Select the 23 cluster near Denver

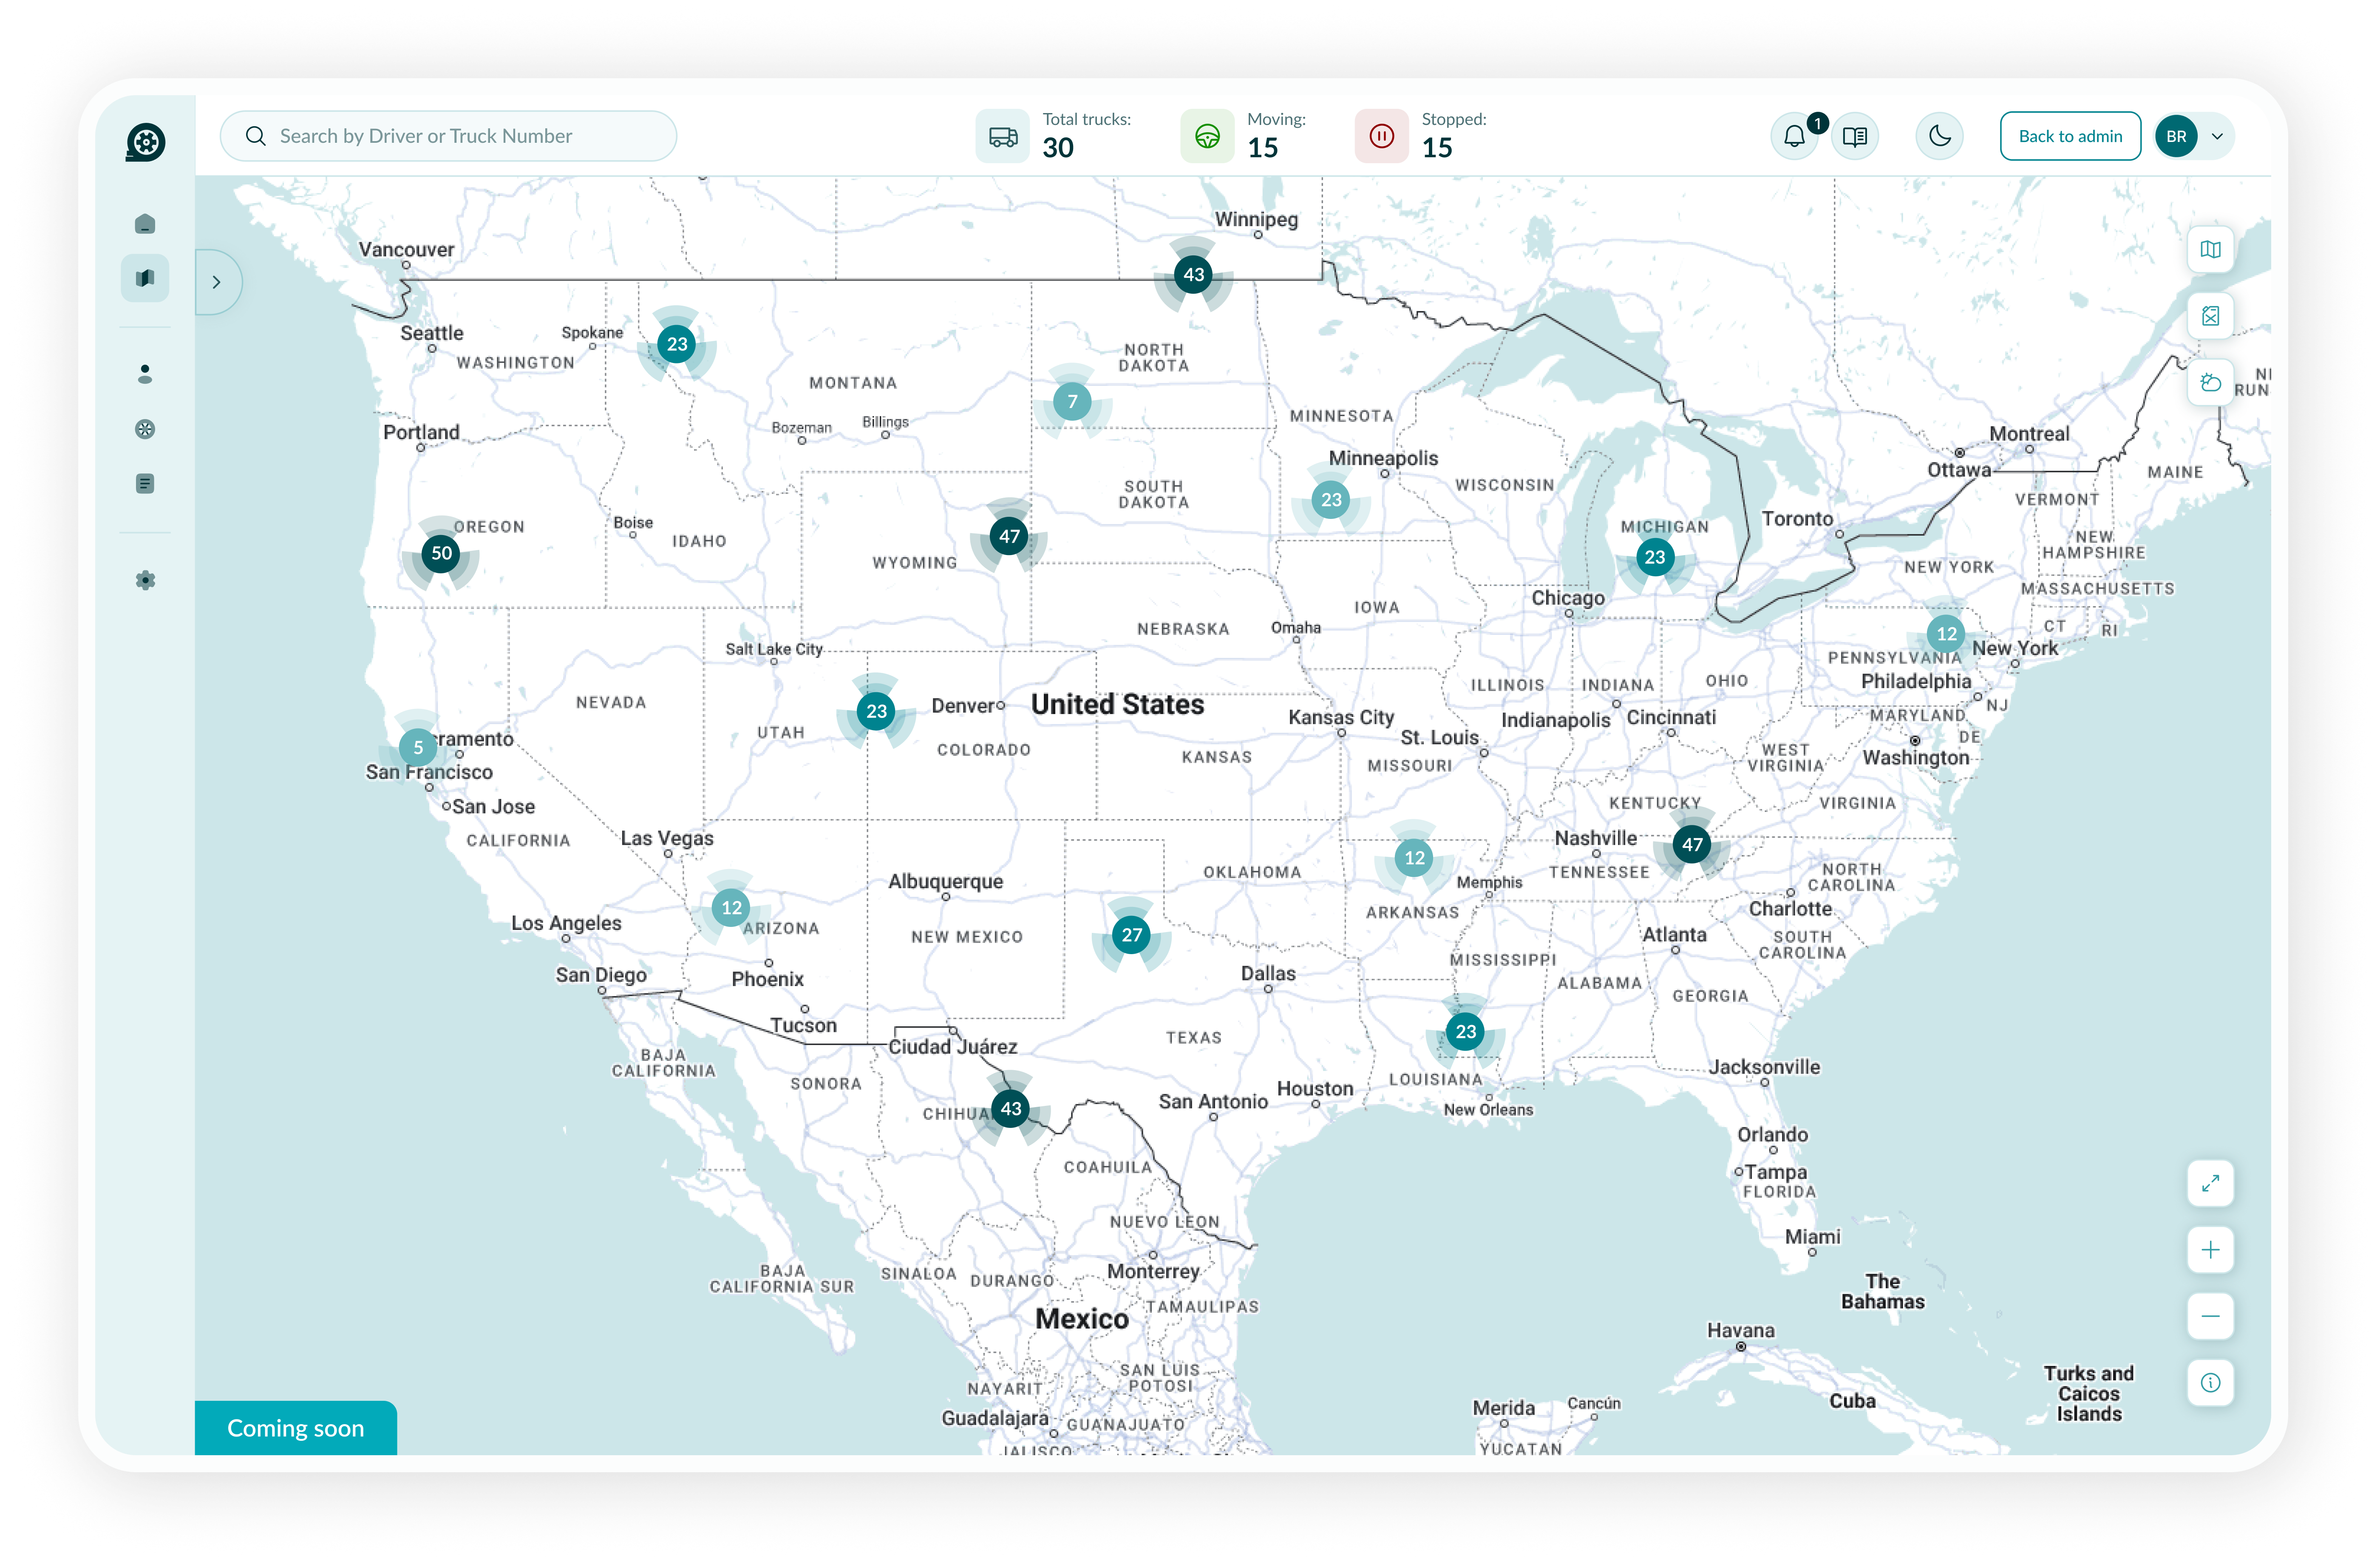pos(876,711)
